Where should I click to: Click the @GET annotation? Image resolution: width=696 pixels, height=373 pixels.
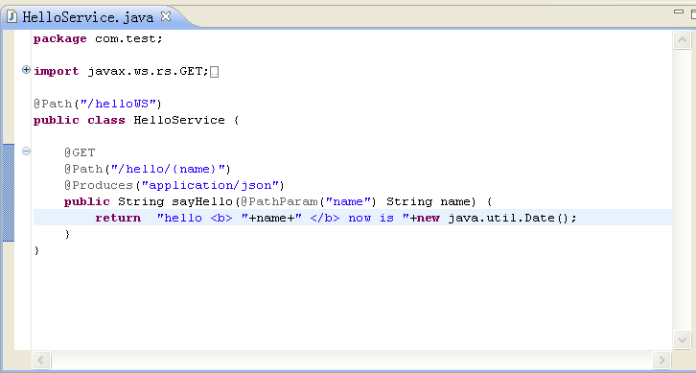coord(80,153)
